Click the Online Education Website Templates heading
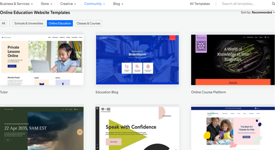 pos(35,13)
